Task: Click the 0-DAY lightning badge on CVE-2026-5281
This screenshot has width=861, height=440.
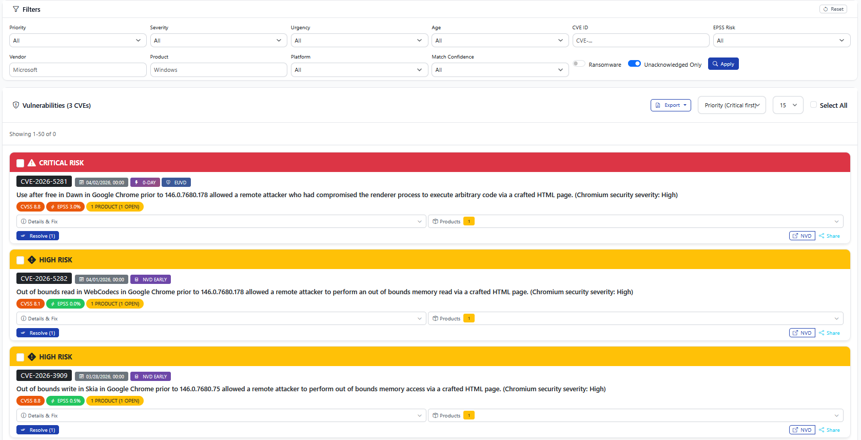Action: [145, 182]
